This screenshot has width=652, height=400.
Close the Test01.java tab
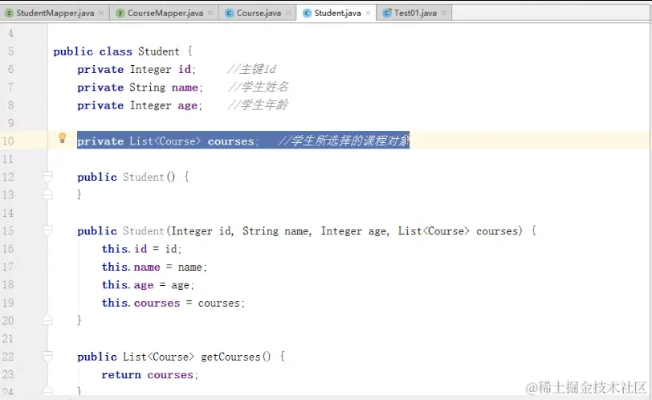click(444, 13)
